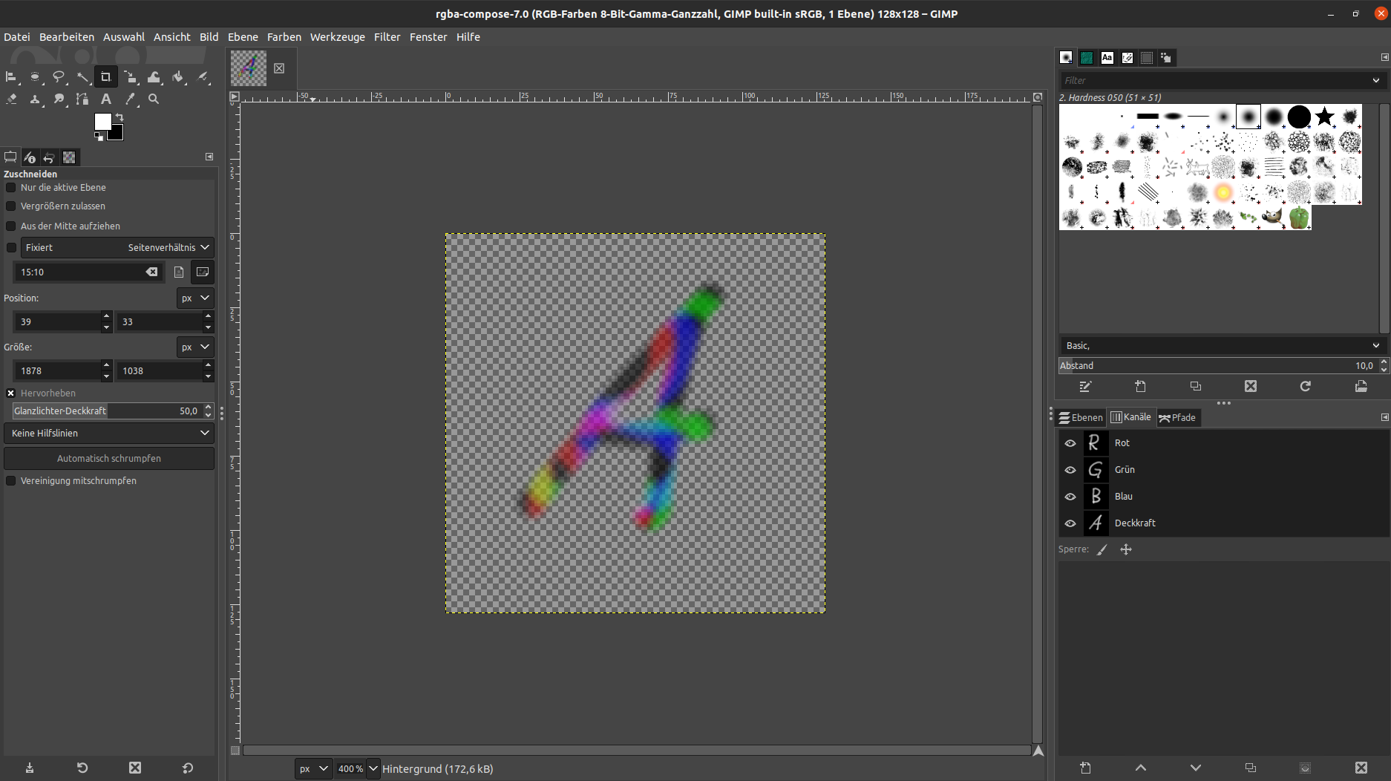The image size is (1391, 781).
Task: Select the Unified Transform tool
Action: pos(131,76)
